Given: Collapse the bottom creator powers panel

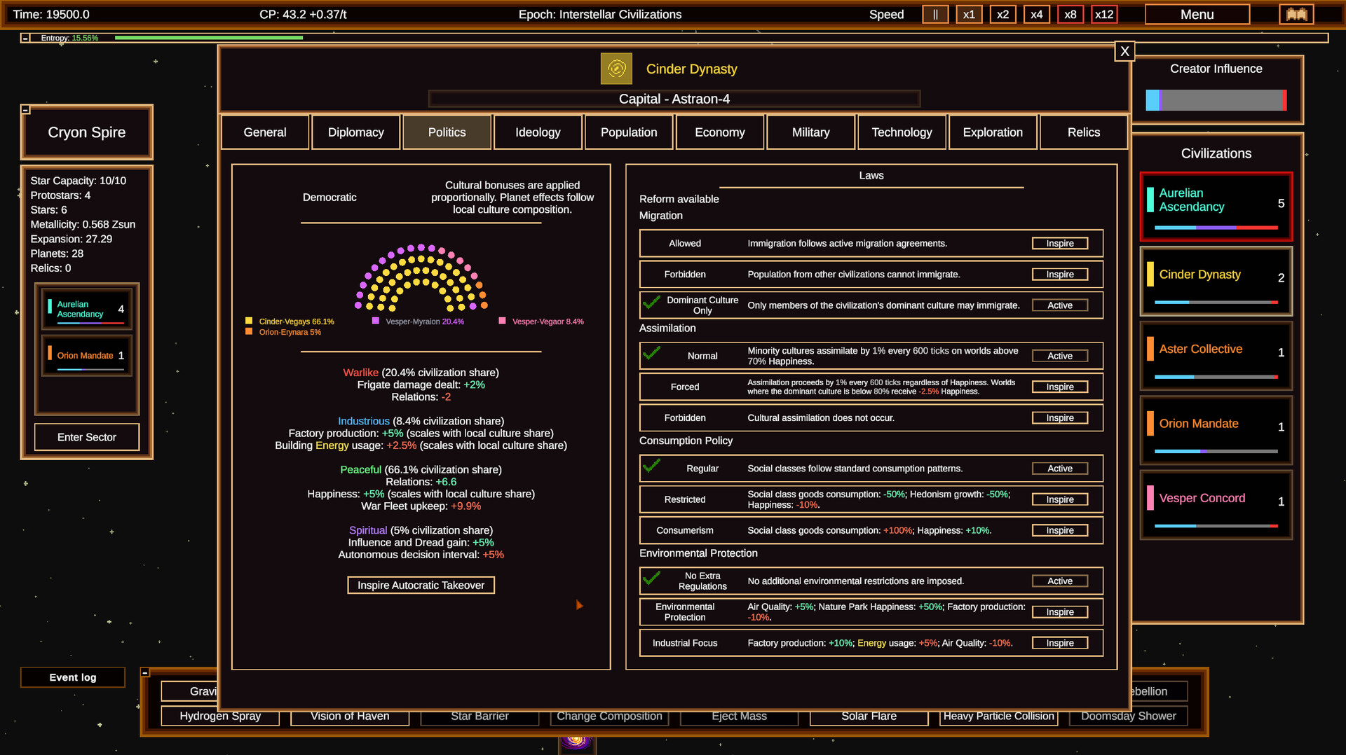Looking at the screenshot, I should [x=145, y=672].
